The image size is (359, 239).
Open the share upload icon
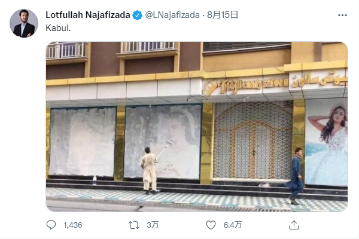pos(294,225)
